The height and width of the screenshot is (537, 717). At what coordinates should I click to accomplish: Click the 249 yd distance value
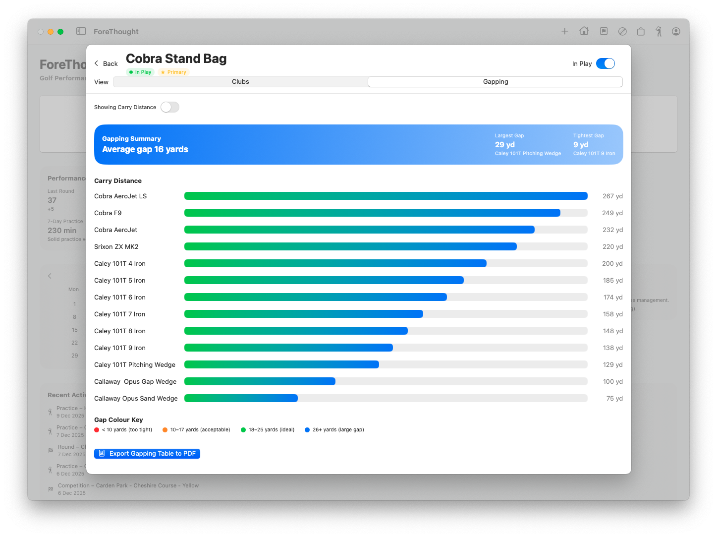pos(612,213)
